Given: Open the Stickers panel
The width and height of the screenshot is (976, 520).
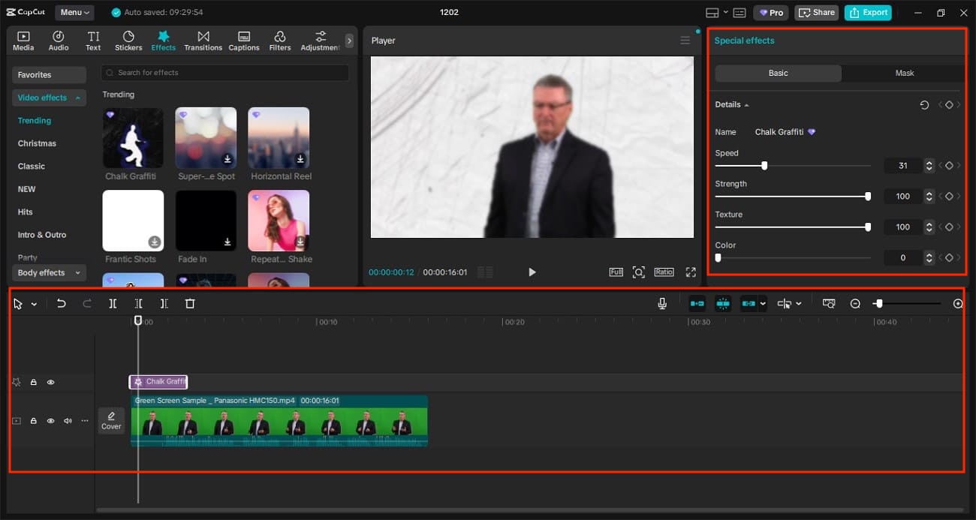Looking at the screenshot, I should click(128, 41).
